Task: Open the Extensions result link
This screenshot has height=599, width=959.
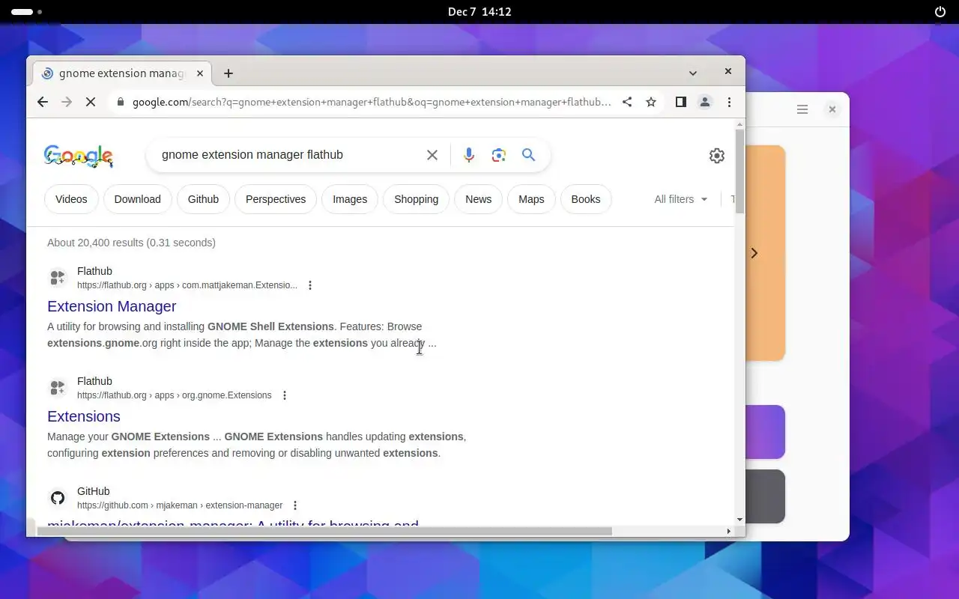Action: pyautogui.click(x=84, y=416)
